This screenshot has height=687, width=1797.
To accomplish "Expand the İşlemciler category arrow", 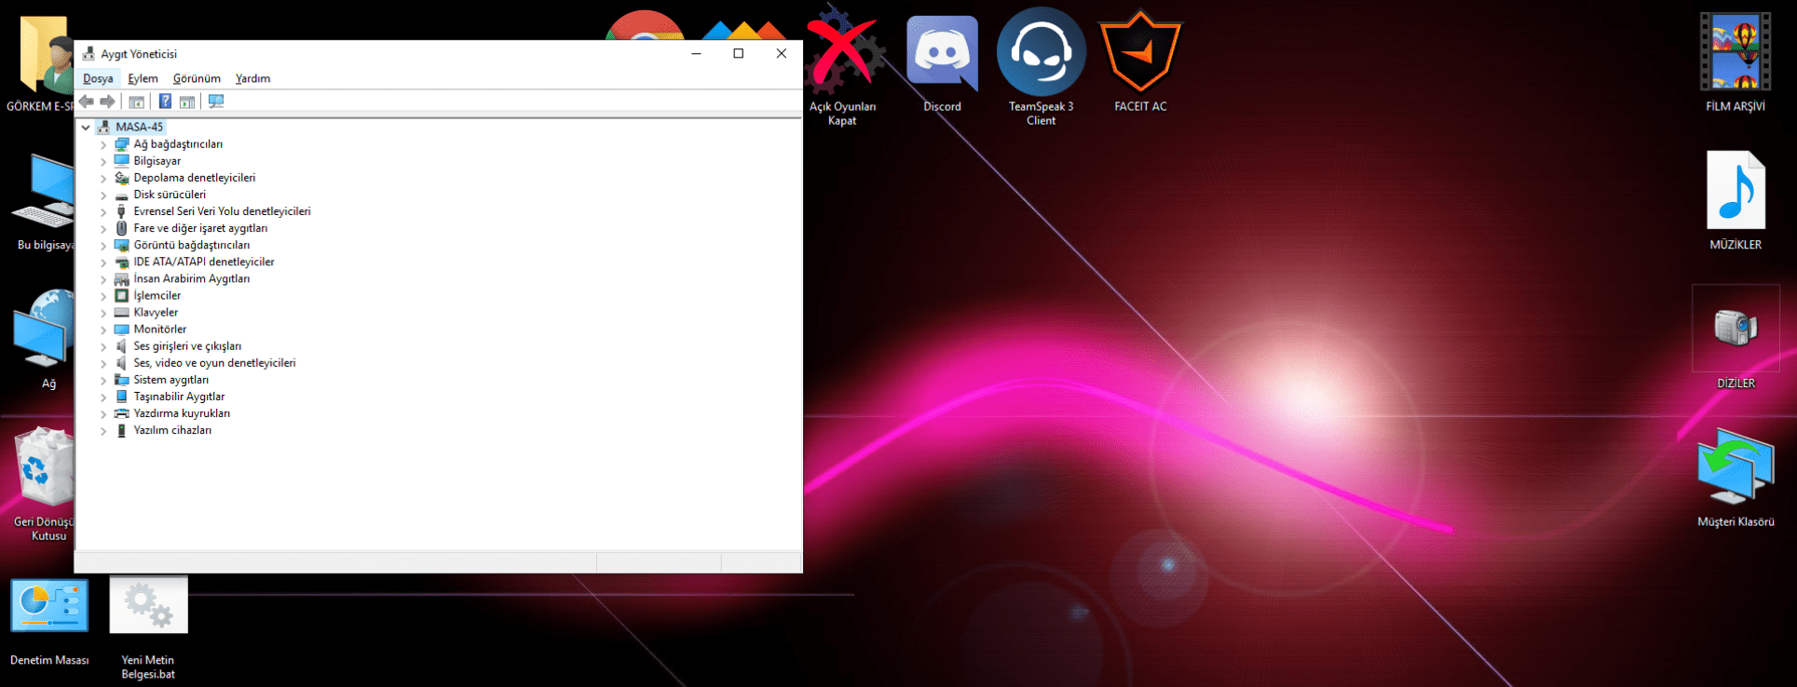I will [x=103, y=296].
